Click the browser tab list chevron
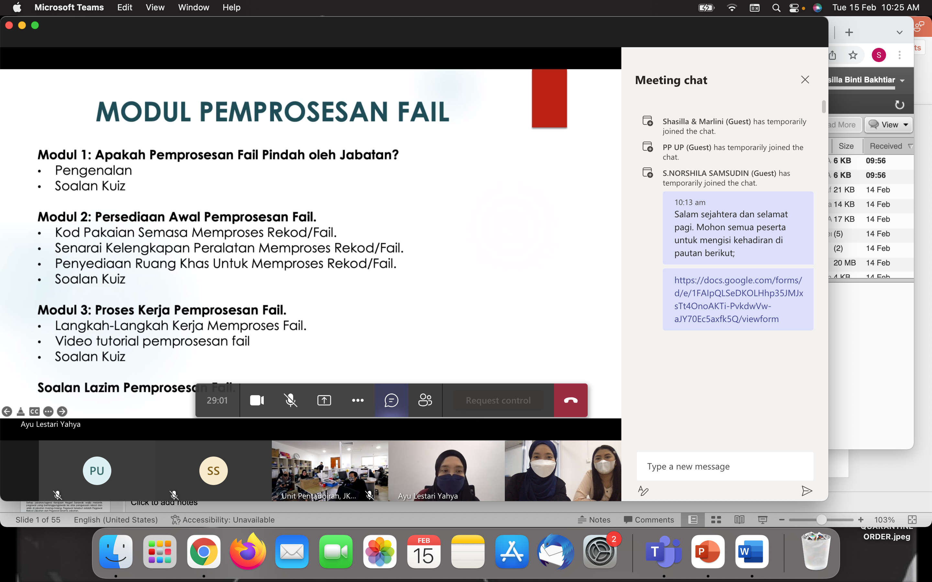 899,32
